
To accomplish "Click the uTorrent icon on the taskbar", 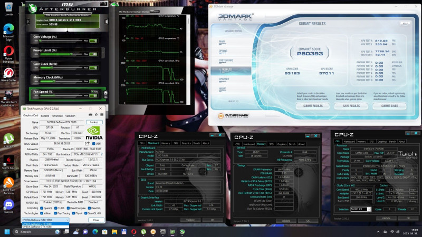I will coord(143,232).
